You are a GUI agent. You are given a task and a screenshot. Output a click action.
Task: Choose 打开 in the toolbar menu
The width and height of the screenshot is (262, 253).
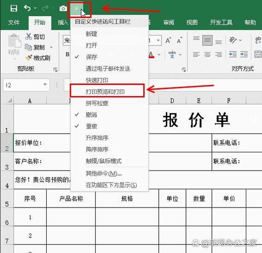[x=109, y=46]
